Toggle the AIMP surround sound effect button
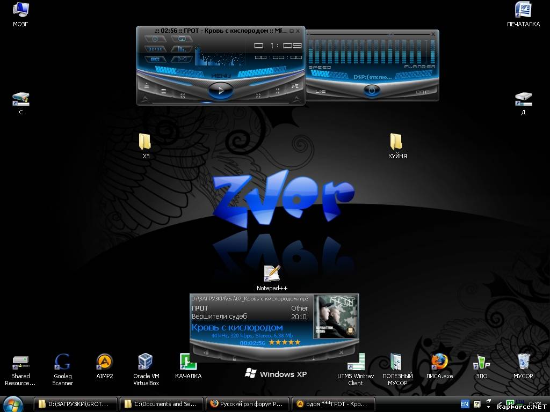 (182, 59)
